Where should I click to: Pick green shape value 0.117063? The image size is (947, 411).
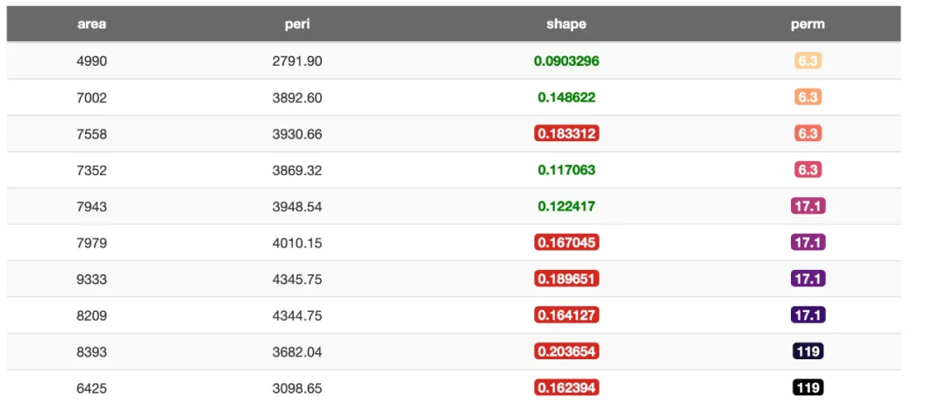point(566,170)
